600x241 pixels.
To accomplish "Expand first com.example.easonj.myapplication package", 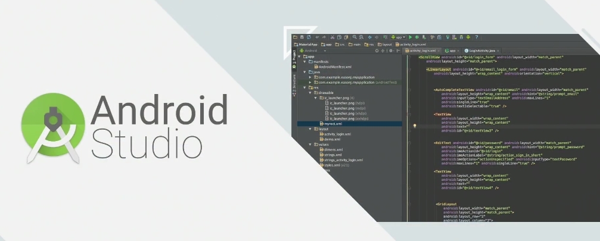I will coord(310,77).
